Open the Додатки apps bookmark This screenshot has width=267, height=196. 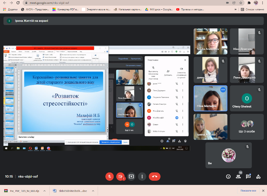[10, 9]
